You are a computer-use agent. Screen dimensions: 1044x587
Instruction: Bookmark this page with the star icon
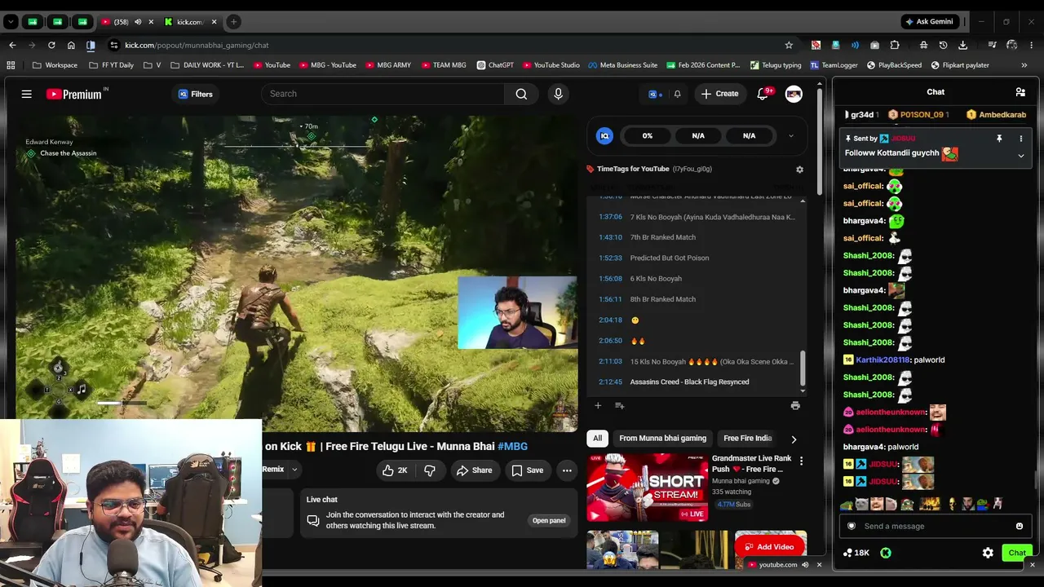pyautogui.click(x=789, y=45)
